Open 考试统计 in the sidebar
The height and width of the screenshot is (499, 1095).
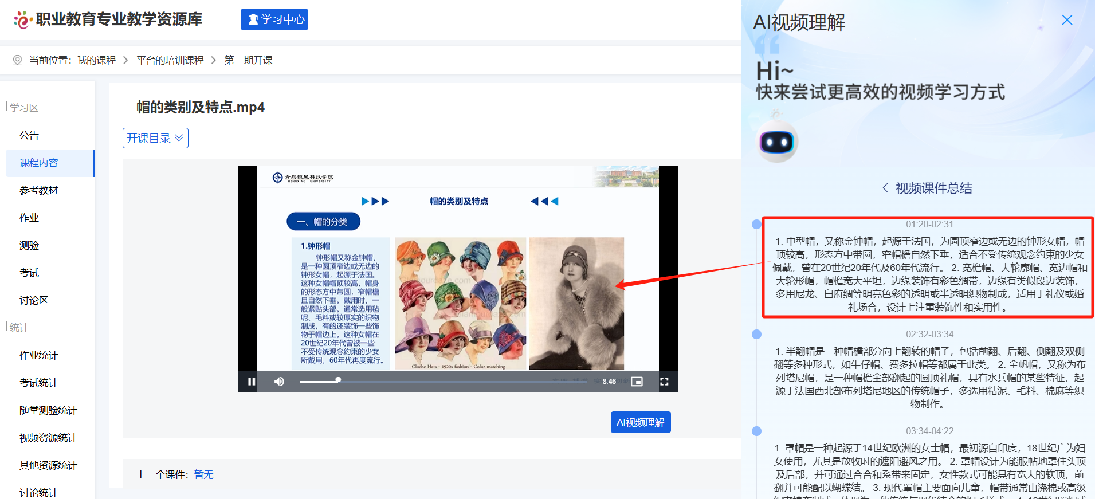[39, 383]
